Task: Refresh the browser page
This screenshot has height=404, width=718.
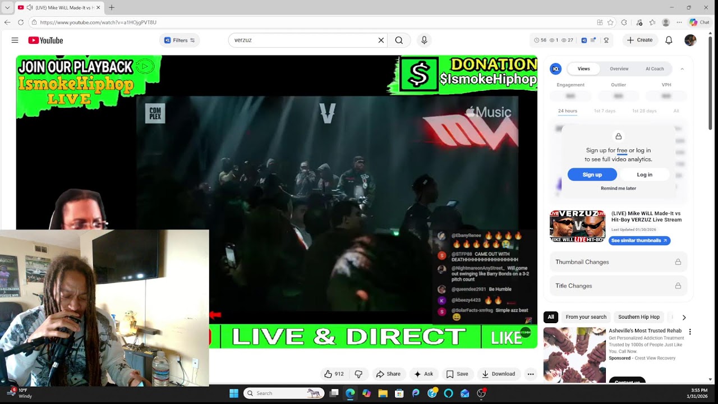Action: coord(21,22)
